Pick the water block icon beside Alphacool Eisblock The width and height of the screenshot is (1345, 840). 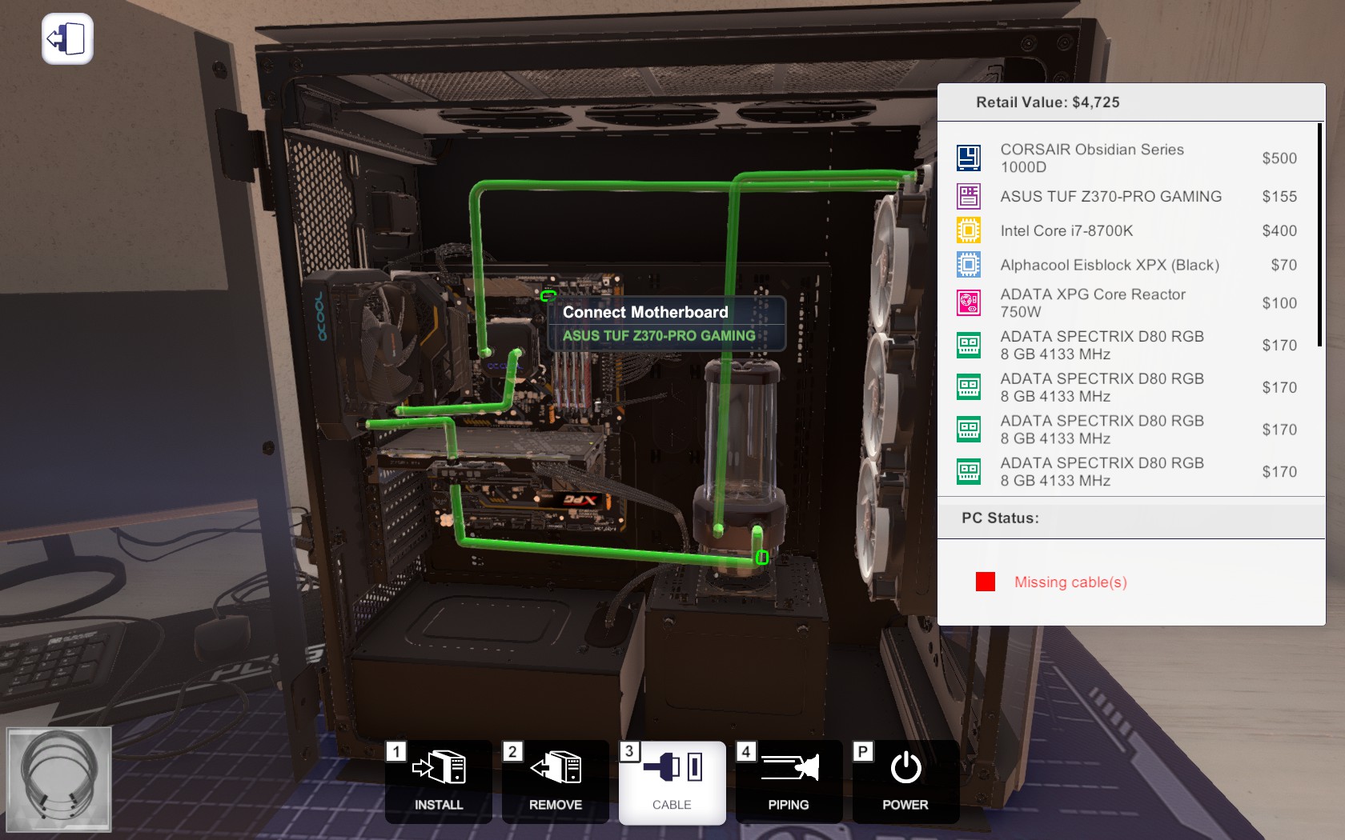pyautogui.click(x=969, y=265)
